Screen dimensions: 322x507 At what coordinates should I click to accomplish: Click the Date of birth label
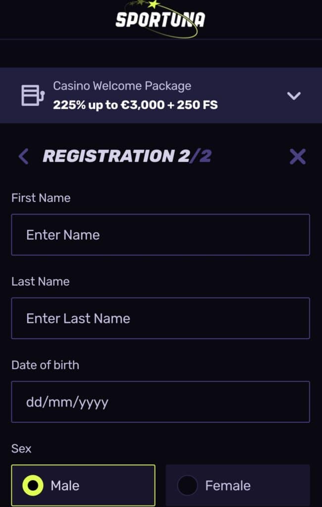point(45,365)
